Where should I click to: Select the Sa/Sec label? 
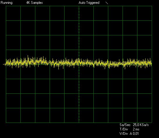125,125
